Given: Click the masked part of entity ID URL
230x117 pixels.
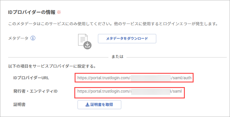Looking at the screenshot, I should coord(151,91).
